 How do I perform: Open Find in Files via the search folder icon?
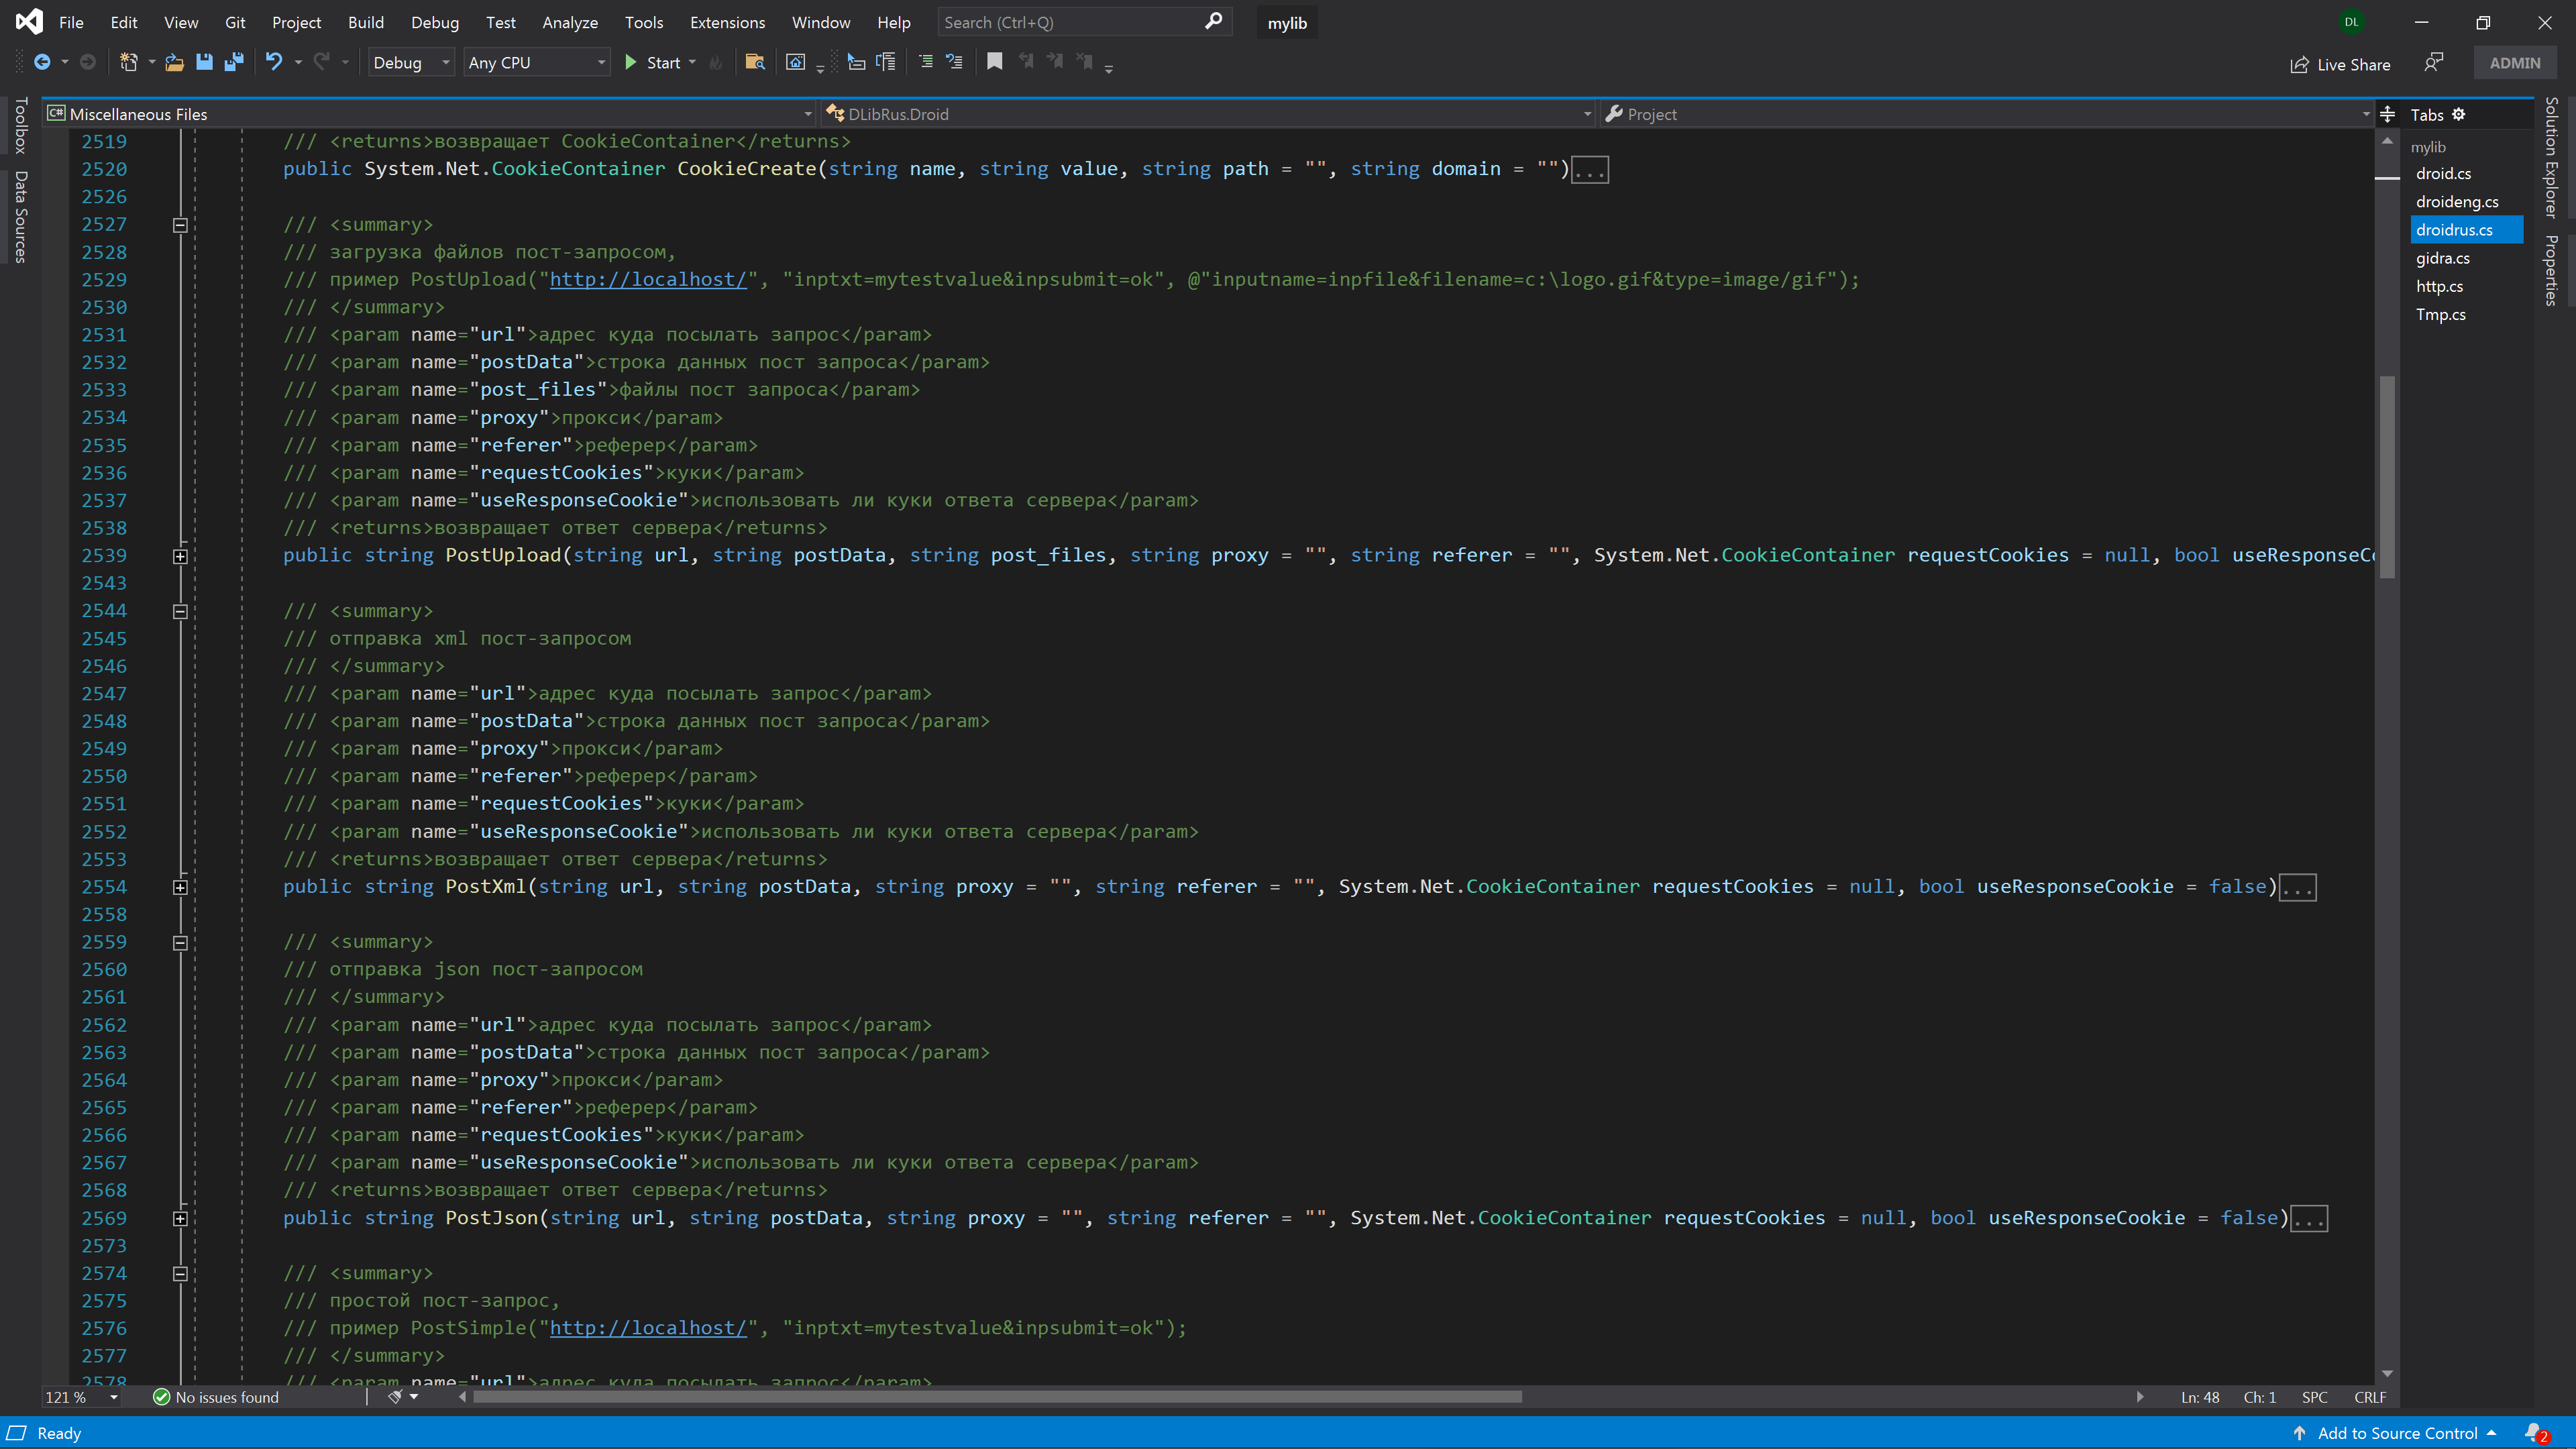coord(755,62)
